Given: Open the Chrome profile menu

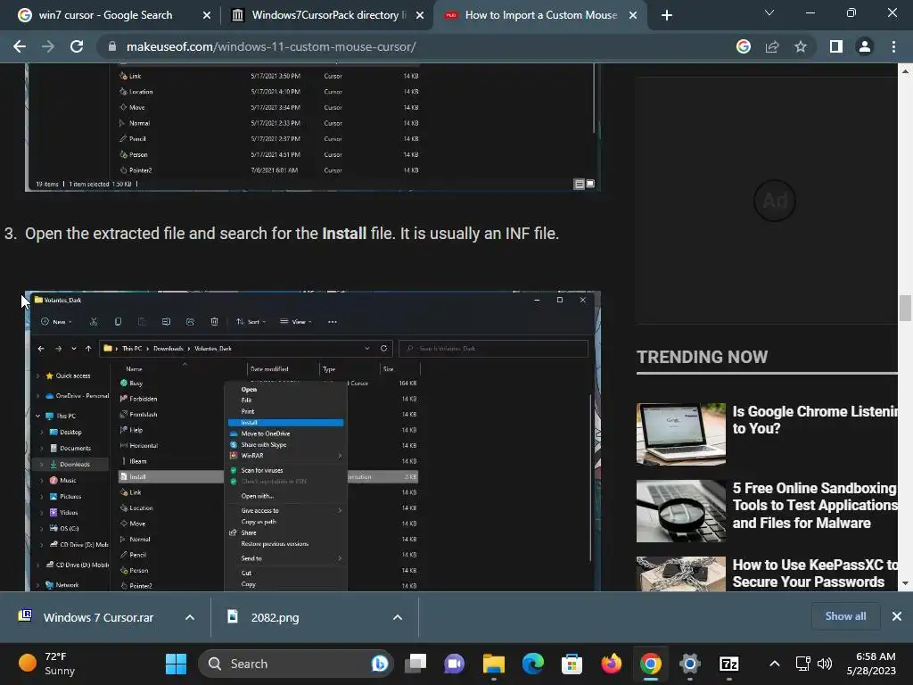Looking at the screenshot, I should (865, 46).
